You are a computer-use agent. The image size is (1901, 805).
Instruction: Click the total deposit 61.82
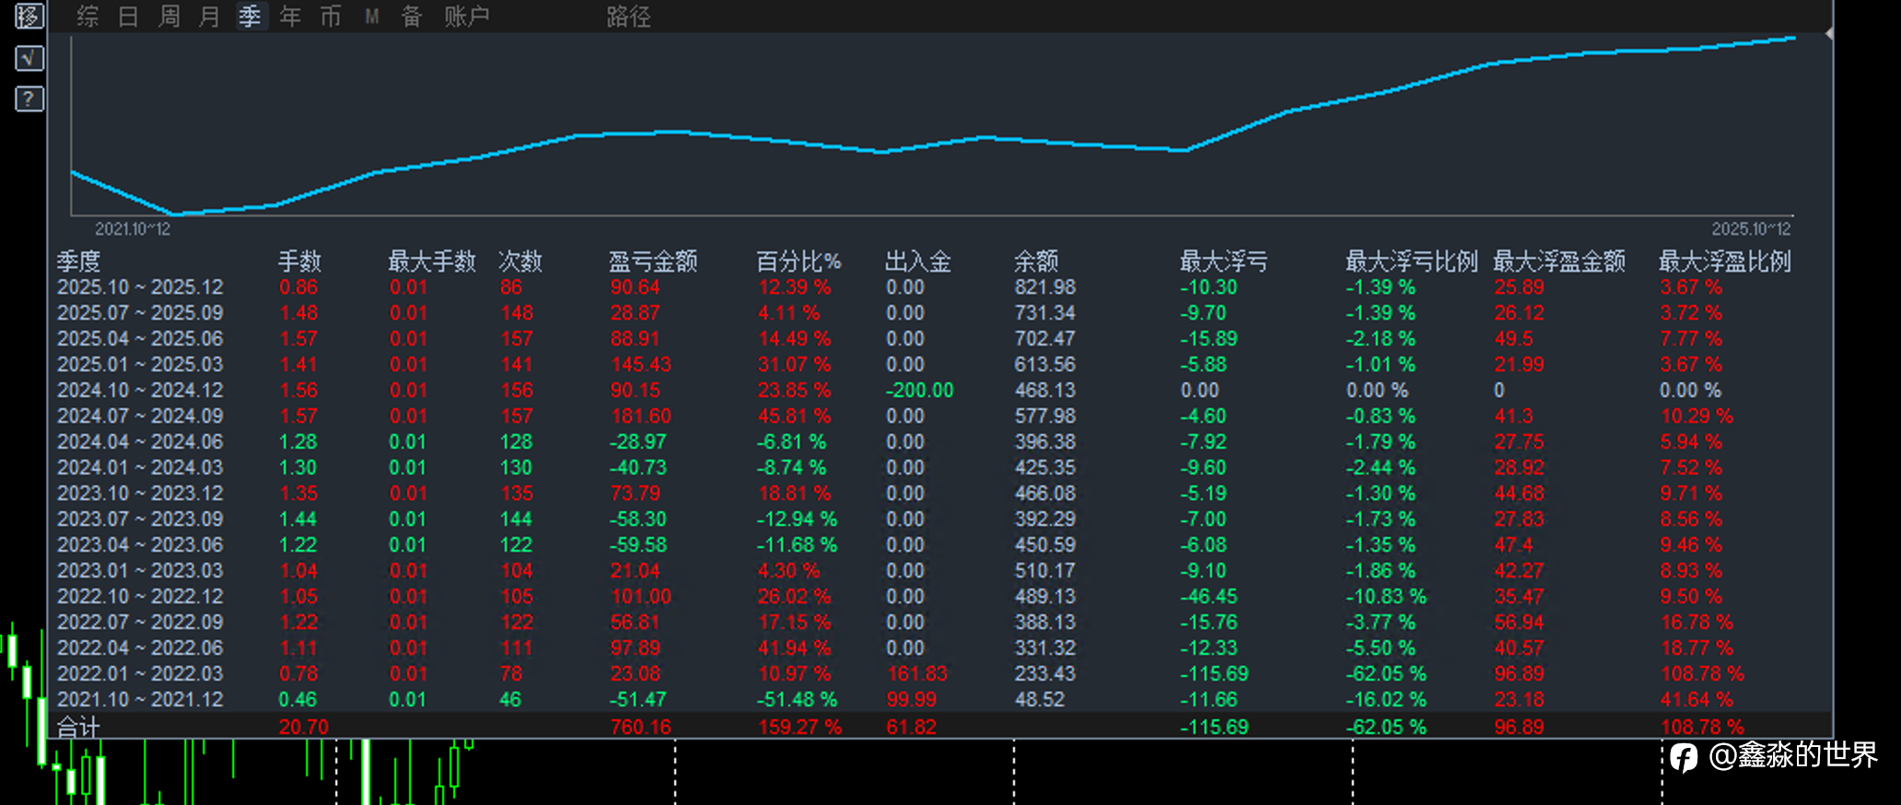(x=912, y=727)
